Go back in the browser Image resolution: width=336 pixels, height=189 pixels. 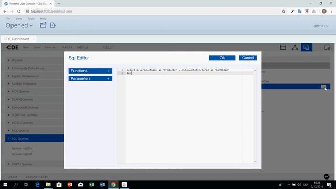click(5, 12)
